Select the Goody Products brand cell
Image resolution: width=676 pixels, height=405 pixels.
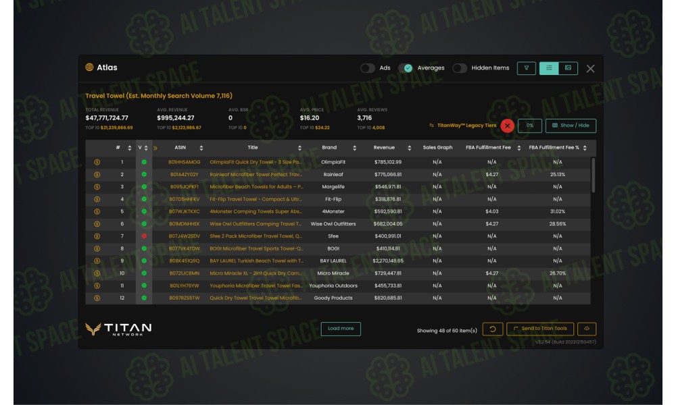click(333, 298)
